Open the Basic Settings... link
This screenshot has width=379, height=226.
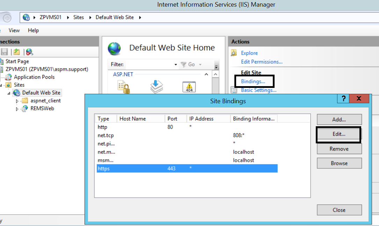258,90
